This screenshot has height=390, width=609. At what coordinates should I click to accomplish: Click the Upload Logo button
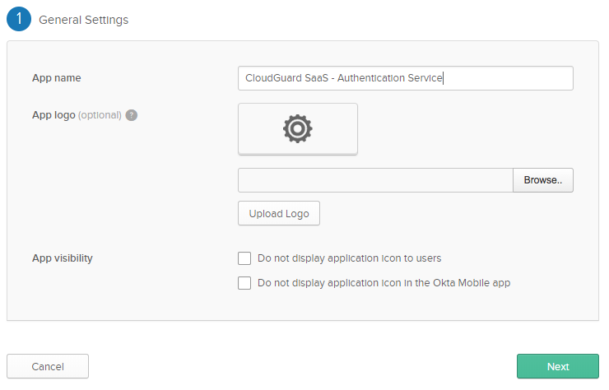279,213
